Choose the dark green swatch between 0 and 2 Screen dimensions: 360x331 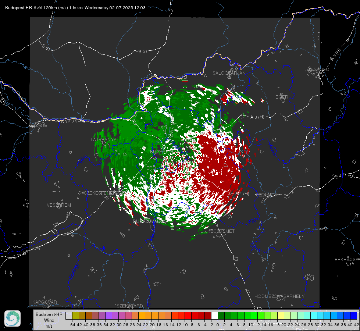221,316
